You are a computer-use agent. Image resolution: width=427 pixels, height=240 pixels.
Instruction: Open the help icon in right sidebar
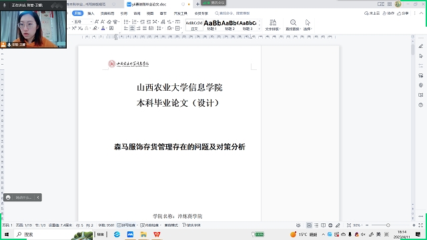(x=421, y=105)
